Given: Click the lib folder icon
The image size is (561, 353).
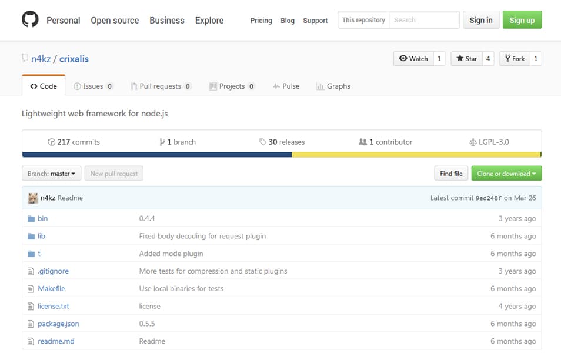Looking at the screenshot, I should pyautogui.click(x=31, y=236).
